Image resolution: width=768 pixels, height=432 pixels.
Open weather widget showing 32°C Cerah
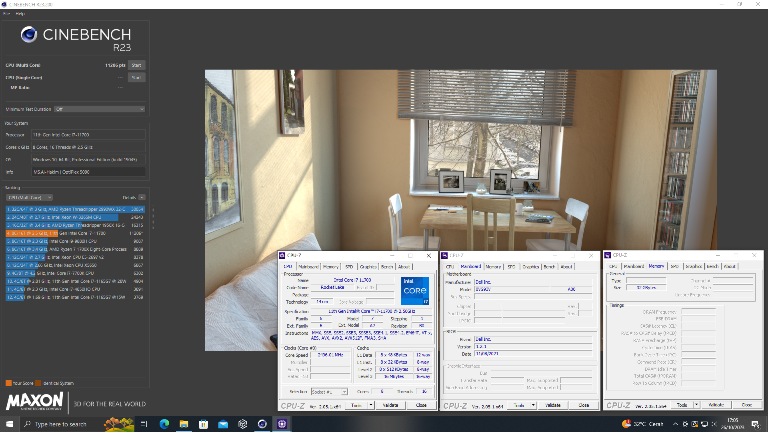[643, 424]
